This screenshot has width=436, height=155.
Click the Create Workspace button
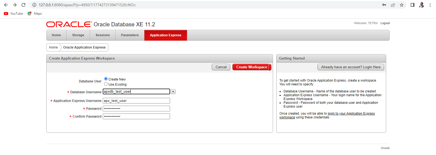click(x=252, y=67)
